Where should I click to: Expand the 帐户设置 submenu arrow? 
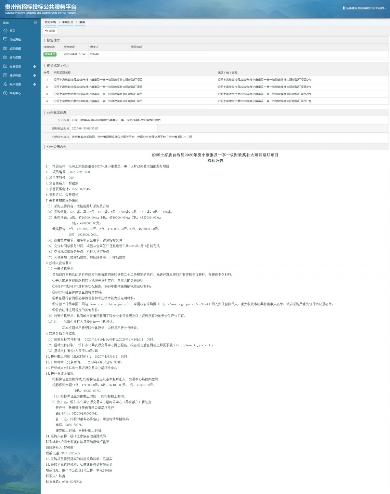pyautogui.click(x=34, y=84)
